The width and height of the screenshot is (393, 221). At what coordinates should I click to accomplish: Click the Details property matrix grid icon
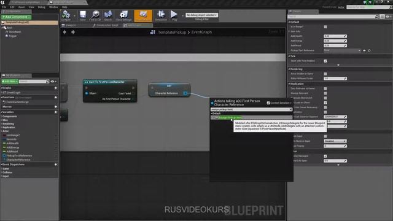click(x=382, y=17)
